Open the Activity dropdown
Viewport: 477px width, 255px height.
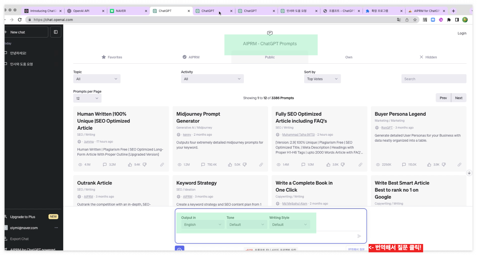(212, 79)
